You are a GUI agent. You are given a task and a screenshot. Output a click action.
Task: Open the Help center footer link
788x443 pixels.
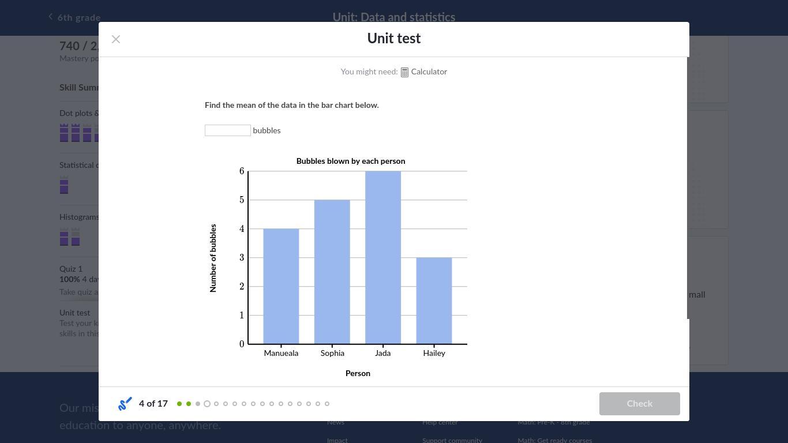440,422
